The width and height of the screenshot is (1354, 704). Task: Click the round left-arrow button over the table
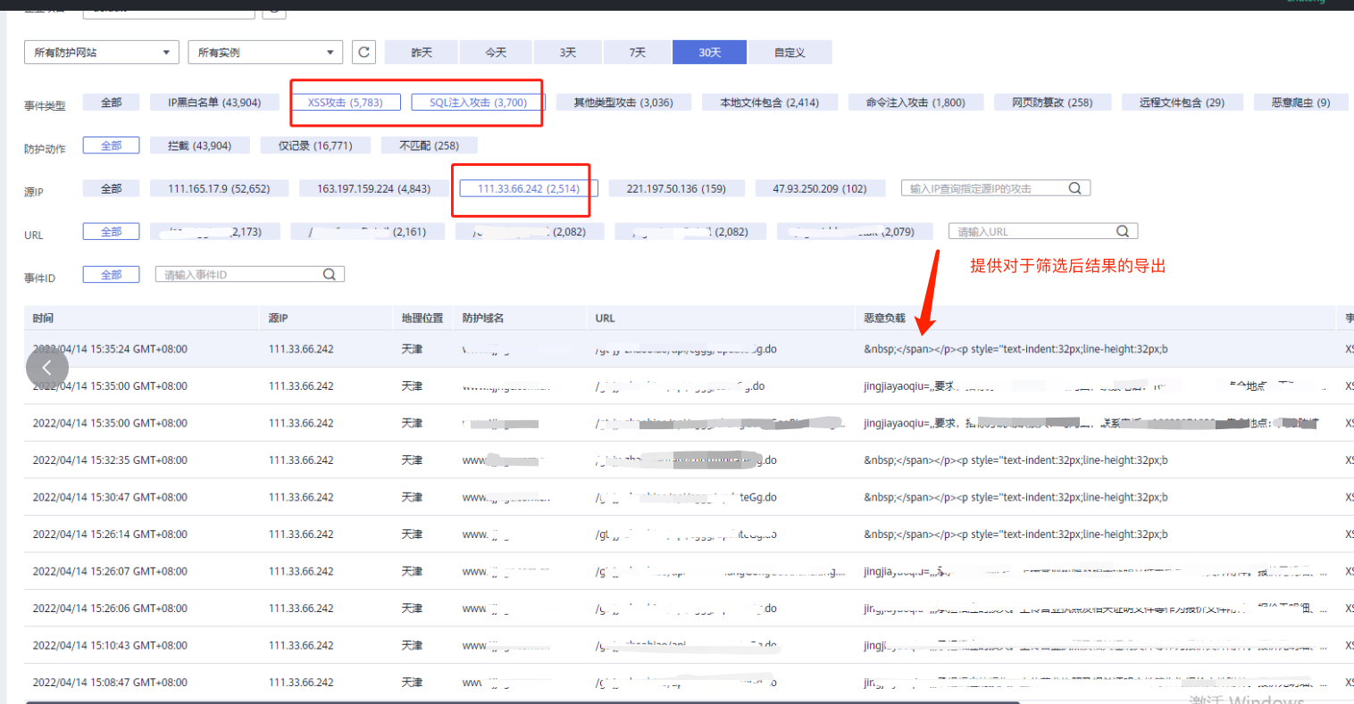(47, 367)
